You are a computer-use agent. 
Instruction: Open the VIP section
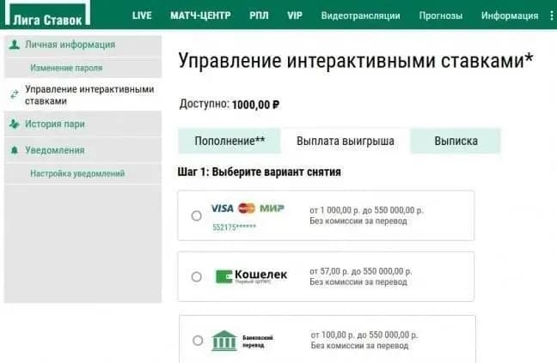(x=295, y=15)
